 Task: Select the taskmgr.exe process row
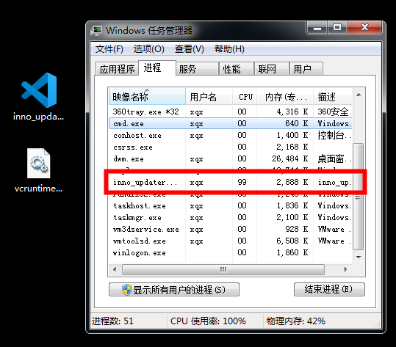coord(231,217)
